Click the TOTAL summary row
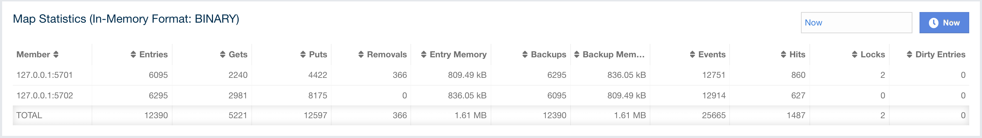The height and width of the screenshot is (138, 982). (491, 115)
